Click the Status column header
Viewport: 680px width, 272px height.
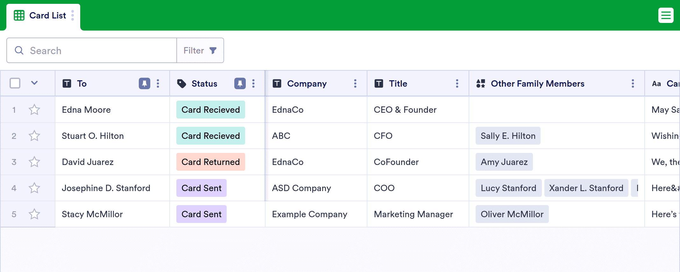click(x=204, y=83)
